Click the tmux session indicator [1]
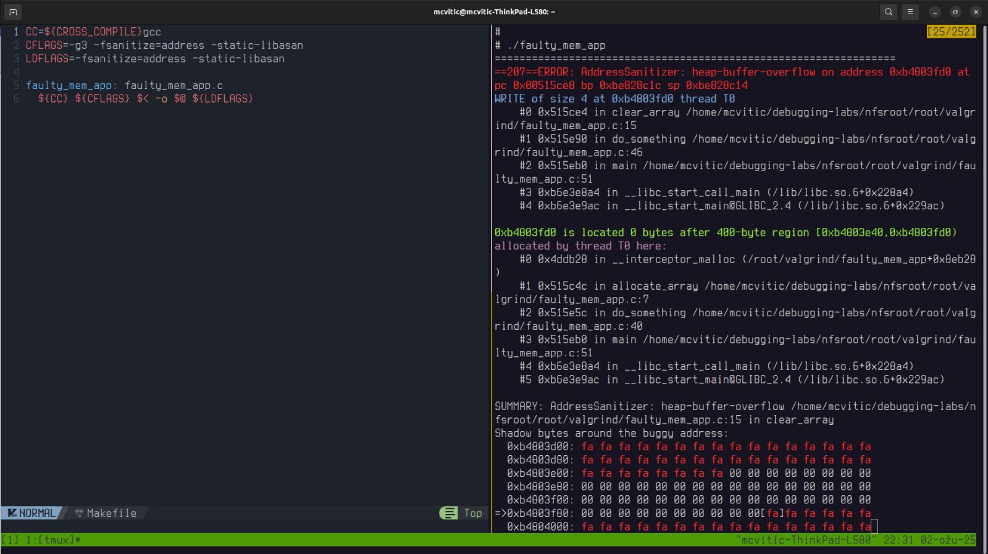 [10, 540]
